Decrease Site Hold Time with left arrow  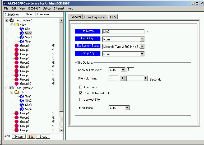pyautogui.click(x=122, y=78)
